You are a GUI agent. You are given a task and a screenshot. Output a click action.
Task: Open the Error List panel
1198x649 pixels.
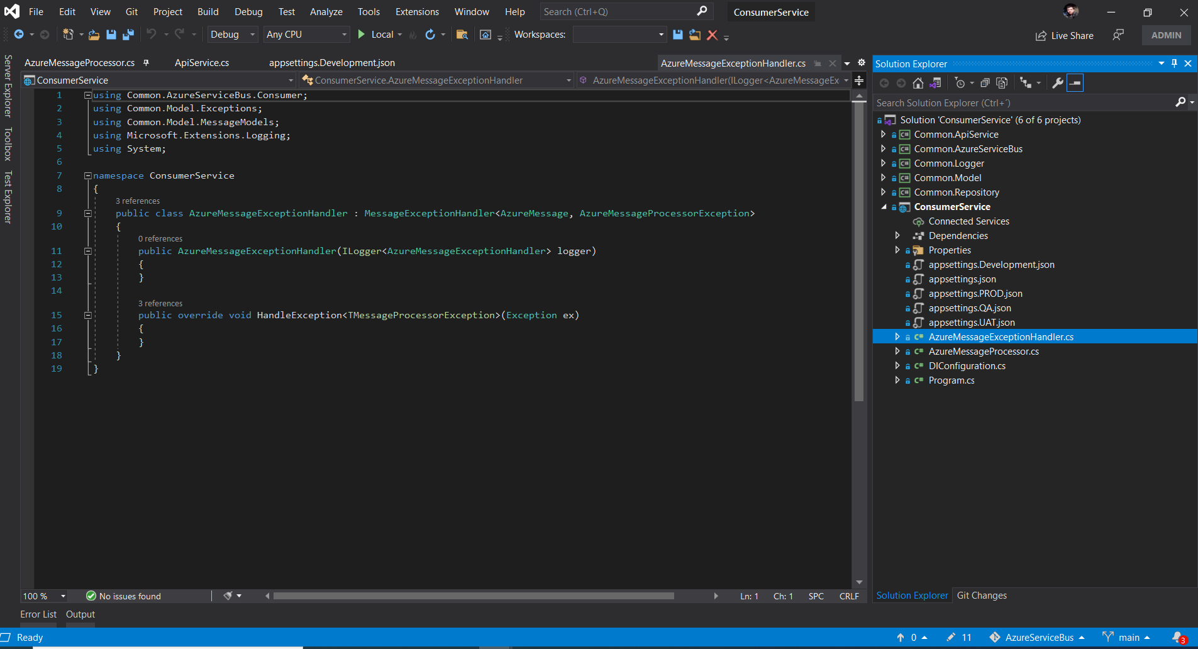(x=38, y=614)
